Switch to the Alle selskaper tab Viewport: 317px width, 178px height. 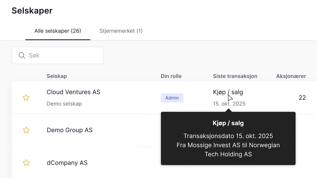pos(58,31)
